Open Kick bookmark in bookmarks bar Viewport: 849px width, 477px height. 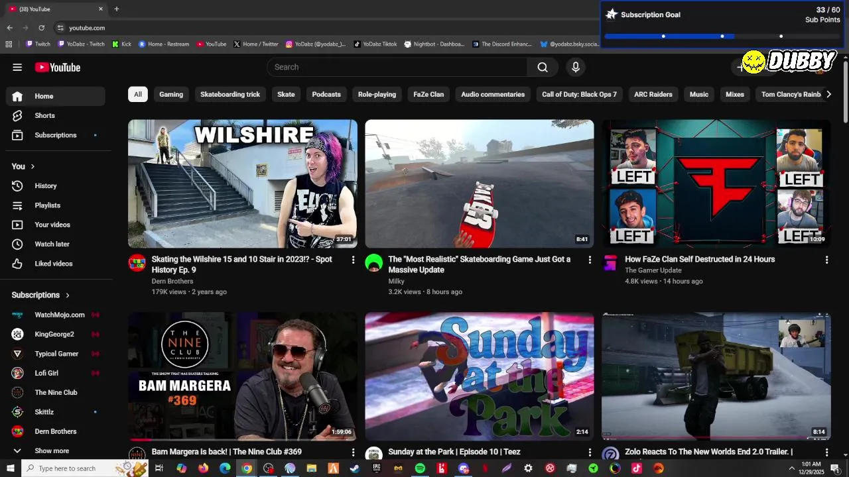(x=122, y=44)
